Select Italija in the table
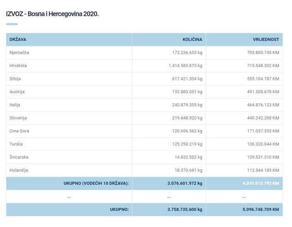Viewport: 292px width, 227px height. coord(15,105)
